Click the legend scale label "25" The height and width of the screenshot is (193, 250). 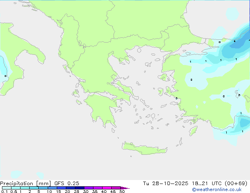pyautogui.click(x=76, y=191)
